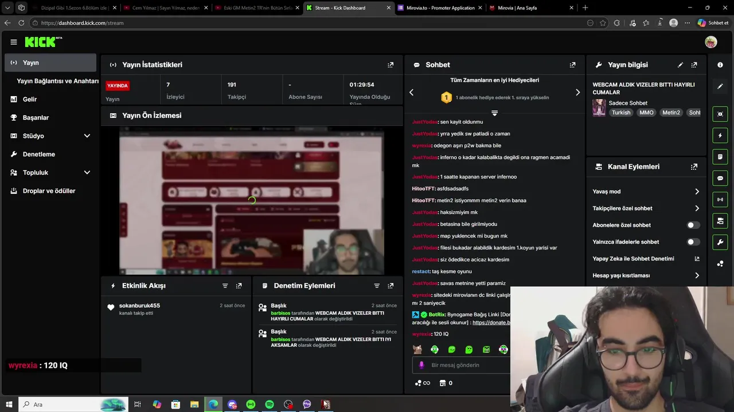Switch to the Cem Yılmaz browser tab
734x412 pixels.
166,8
